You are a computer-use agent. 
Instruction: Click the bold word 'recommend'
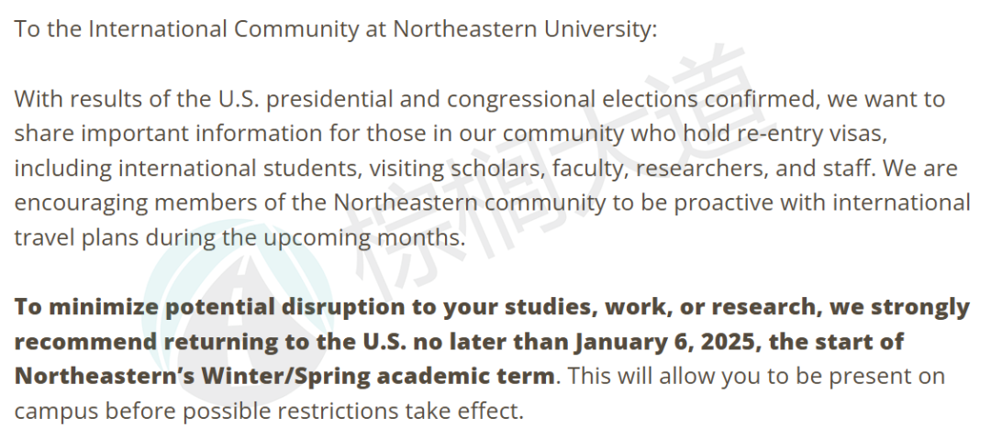[86, 342]
